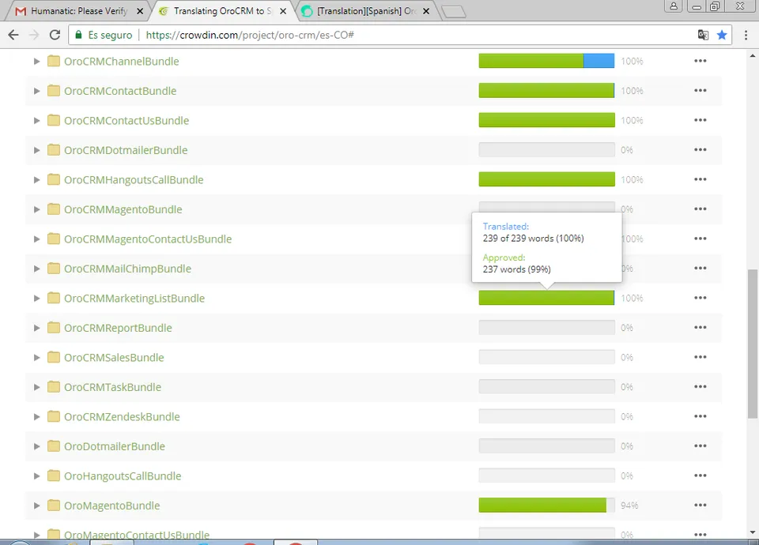Open more options for OroCRMMagentoContactUsBundle
This screenshot has width=759, height=545.
pos(700,239)
